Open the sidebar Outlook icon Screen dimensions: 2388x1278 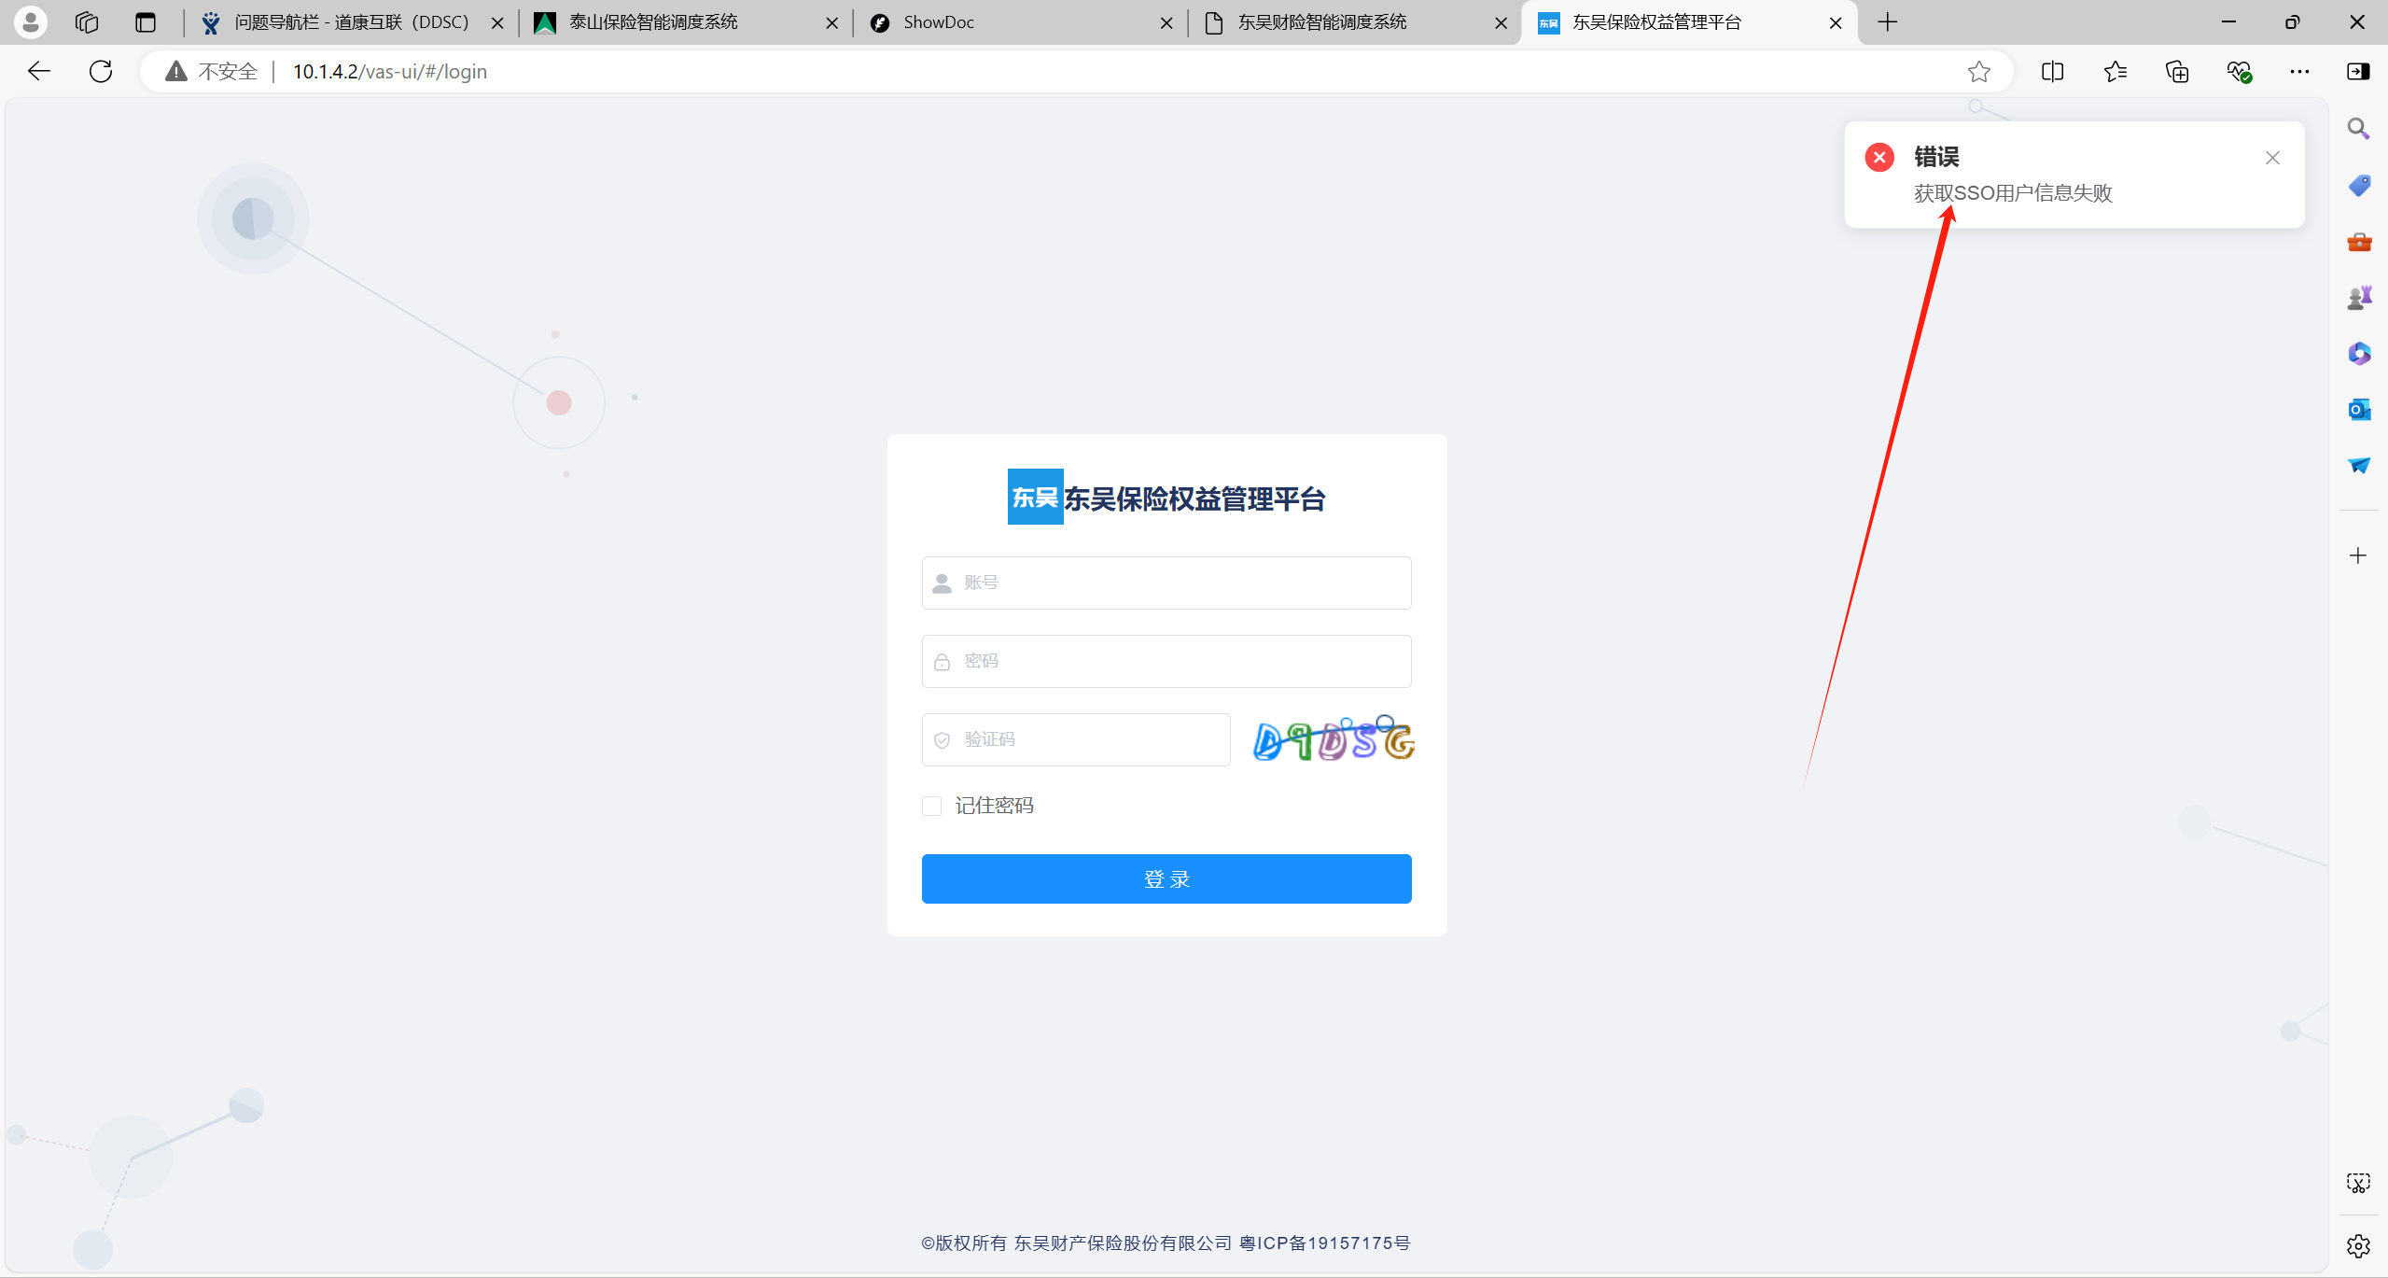pyautogui.click(x=2358, y=409)
